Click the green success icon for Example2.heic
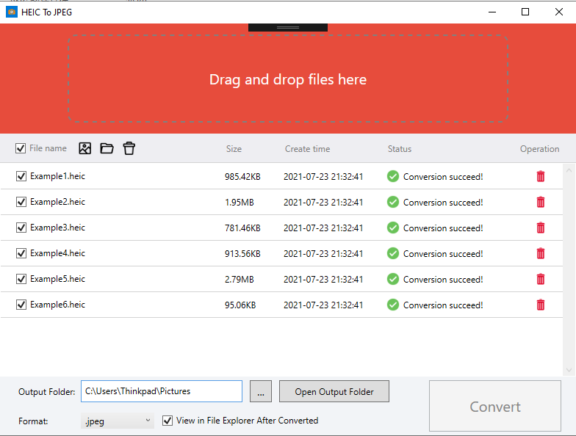 tap(392, 202)
